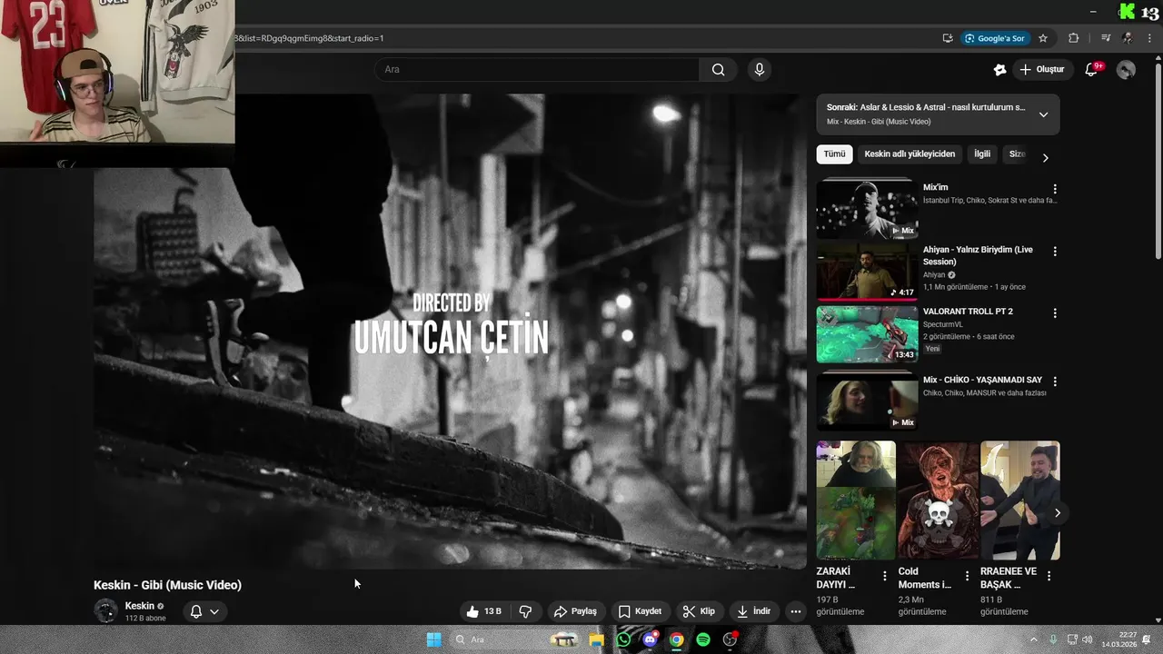1163x654 pixels.
Task: Open Ahiyan - Yalnız Biriydim video title
Action: click(978, 255)
